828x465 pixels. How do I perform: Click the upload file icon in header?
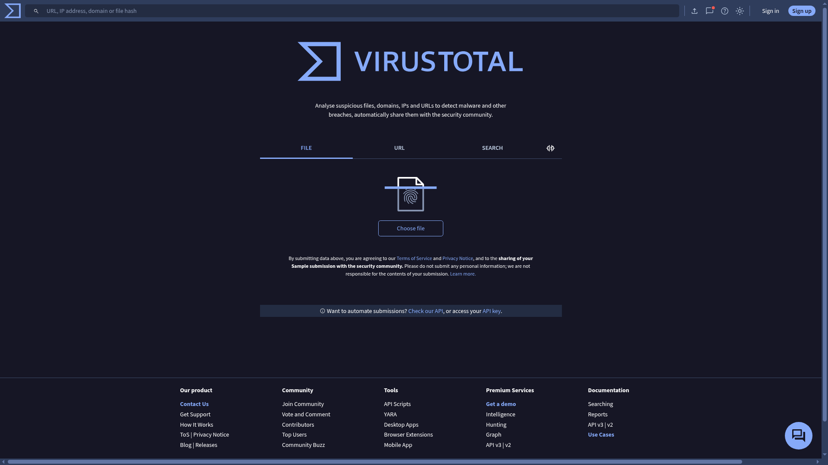[x=694, y=11]
